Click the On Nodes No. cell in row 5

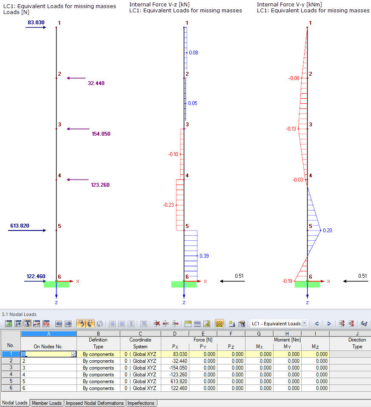coord(49,381)
